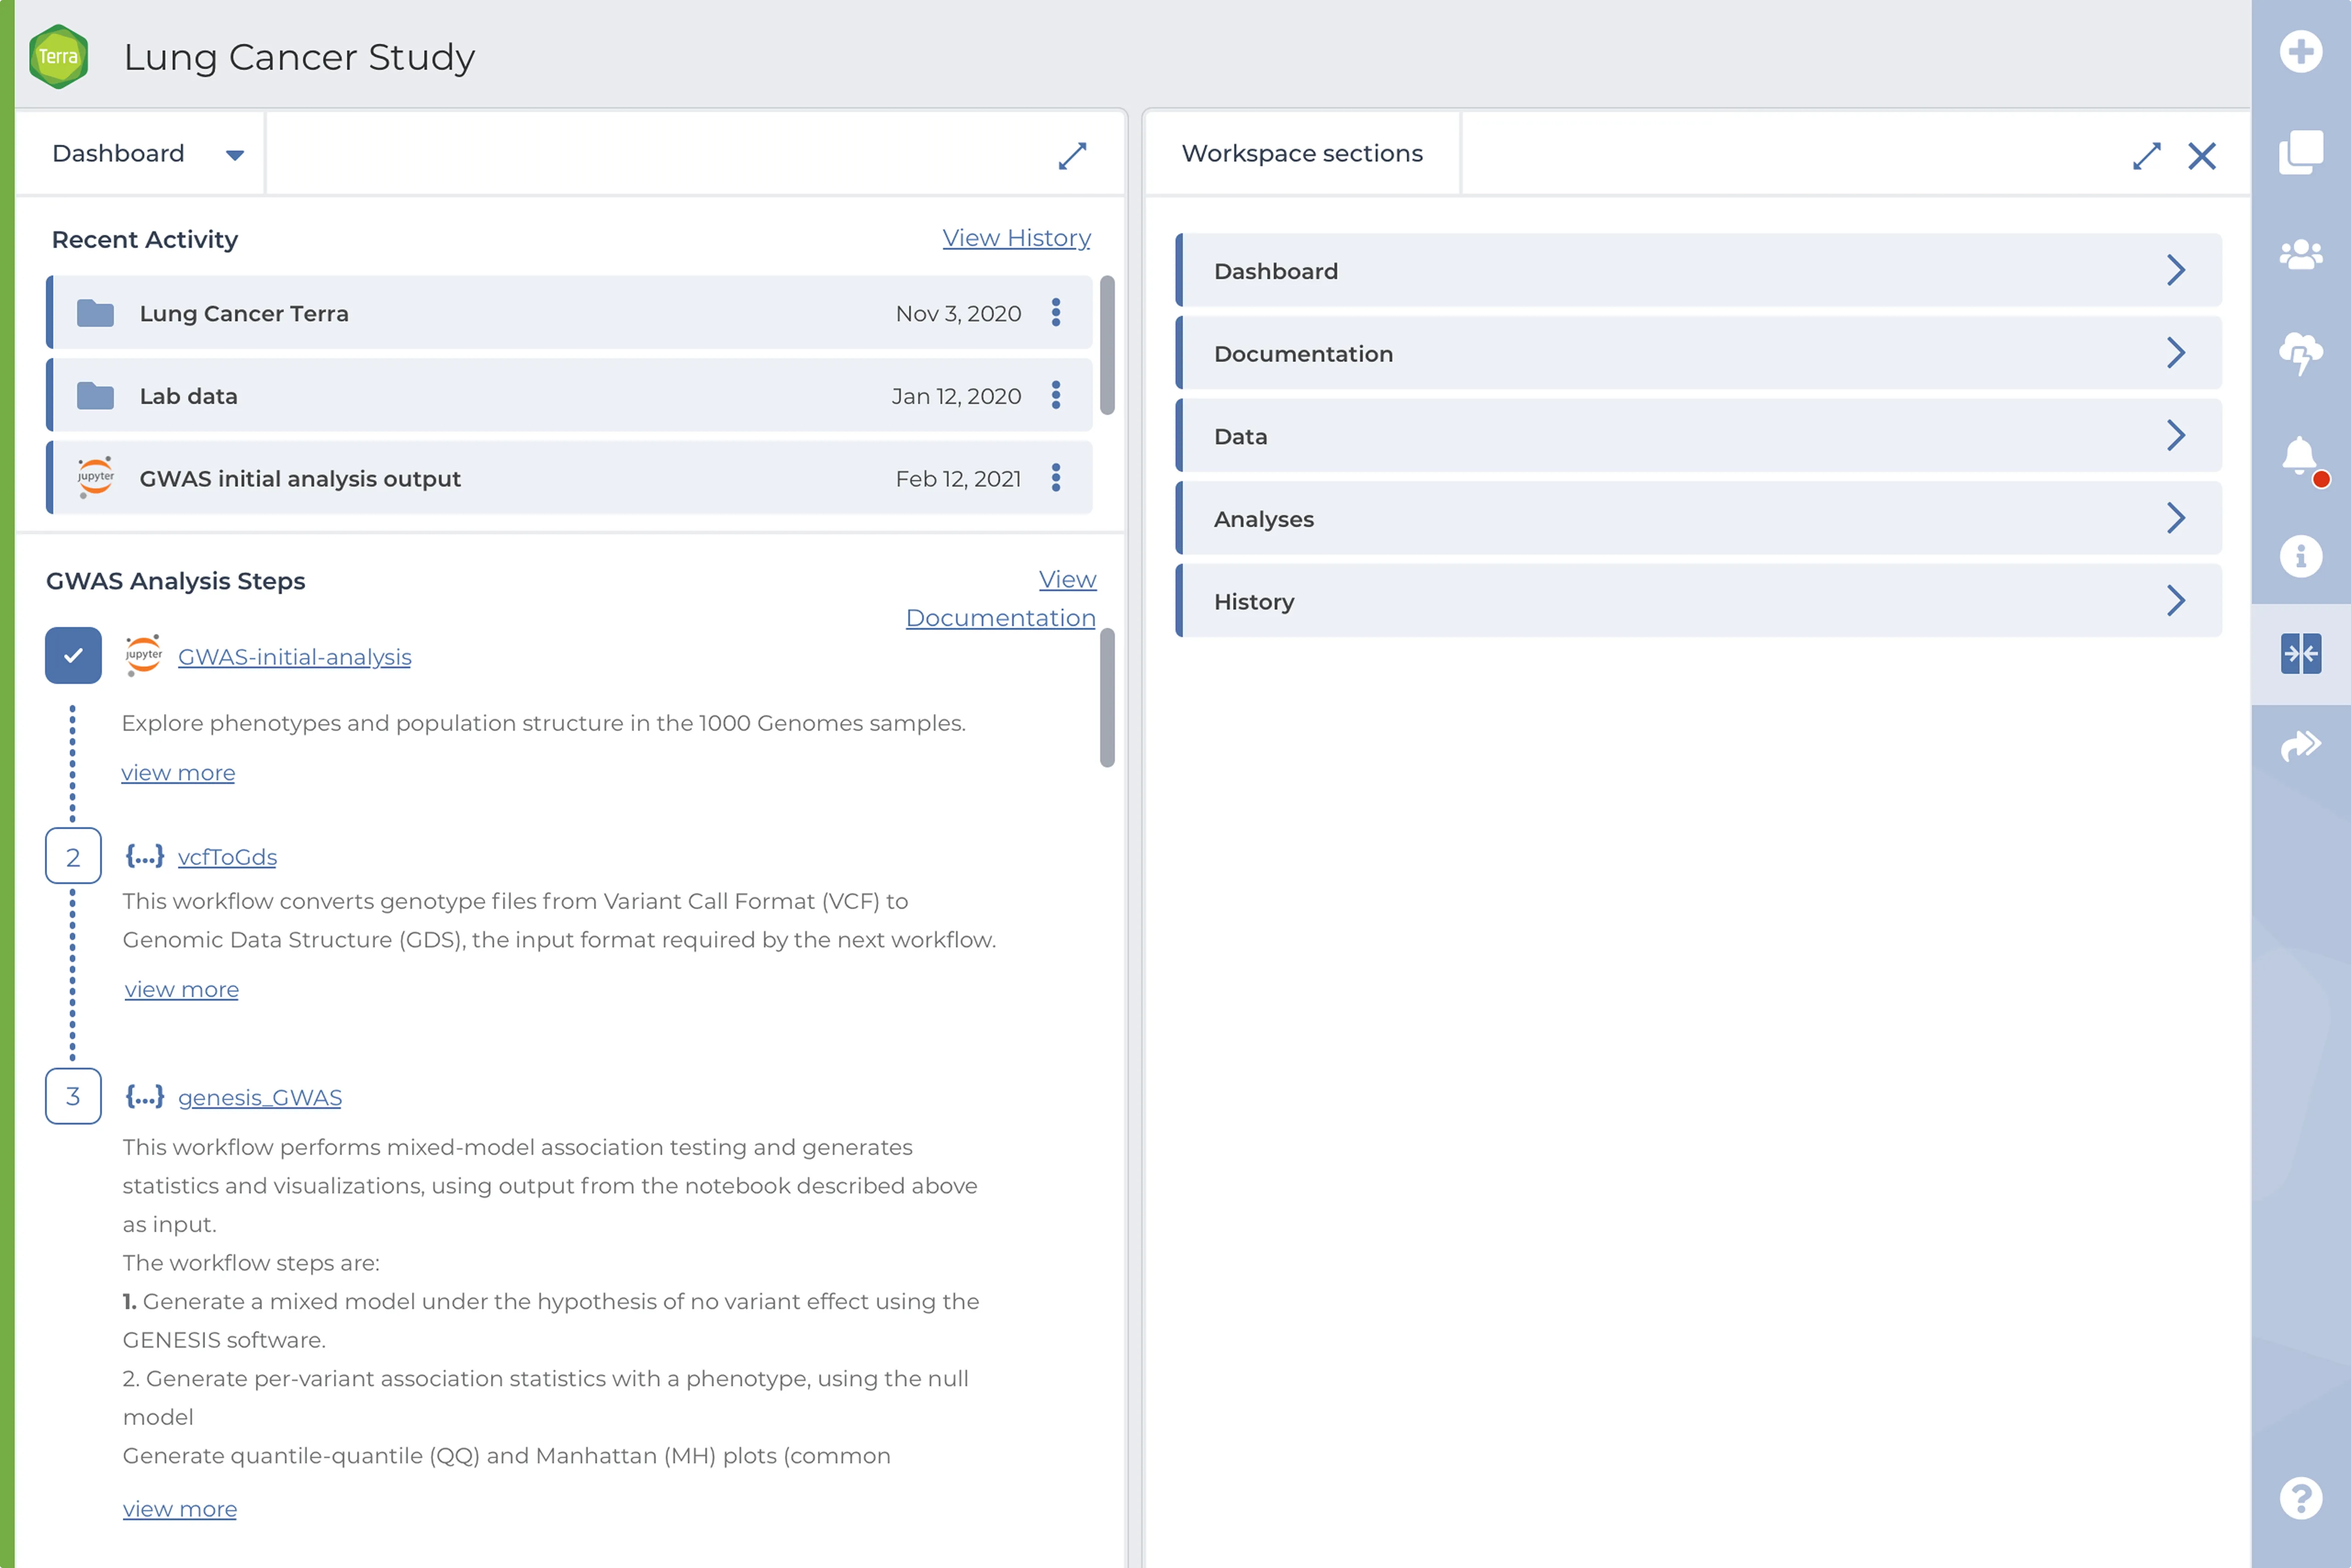Click view more under GWAS-initial-analysis description
Screen dimensions: 2351x1568
[178, 773]
